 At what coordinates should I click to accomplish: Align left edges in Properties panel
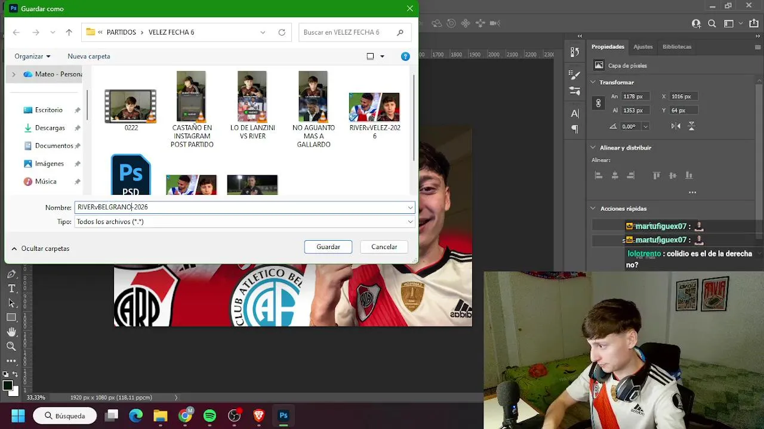click(599, 175)
